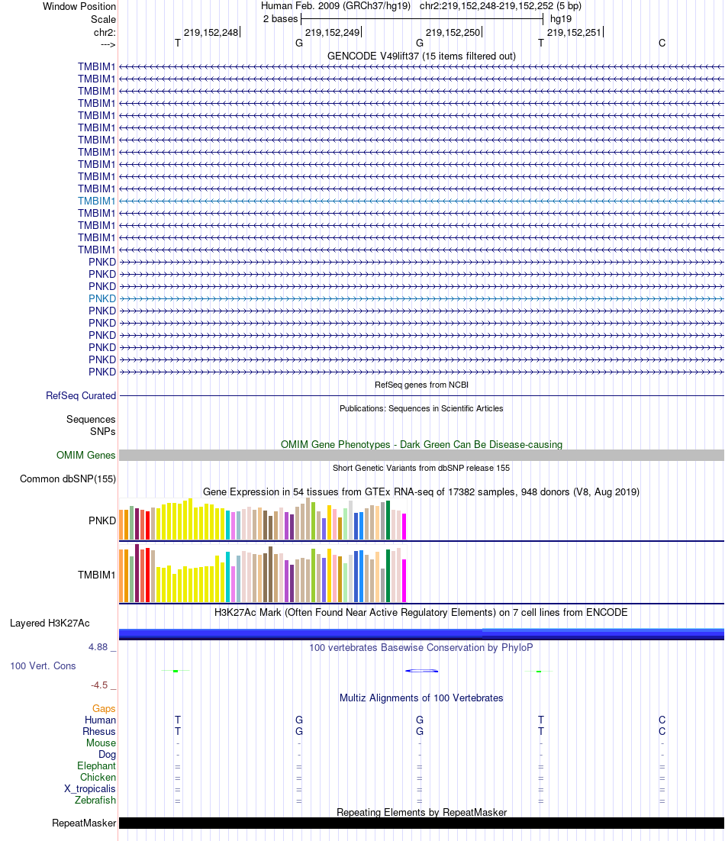
Task: Open Multiz Alignments of 100 Vertebrates title
Action: coord(421,698)
